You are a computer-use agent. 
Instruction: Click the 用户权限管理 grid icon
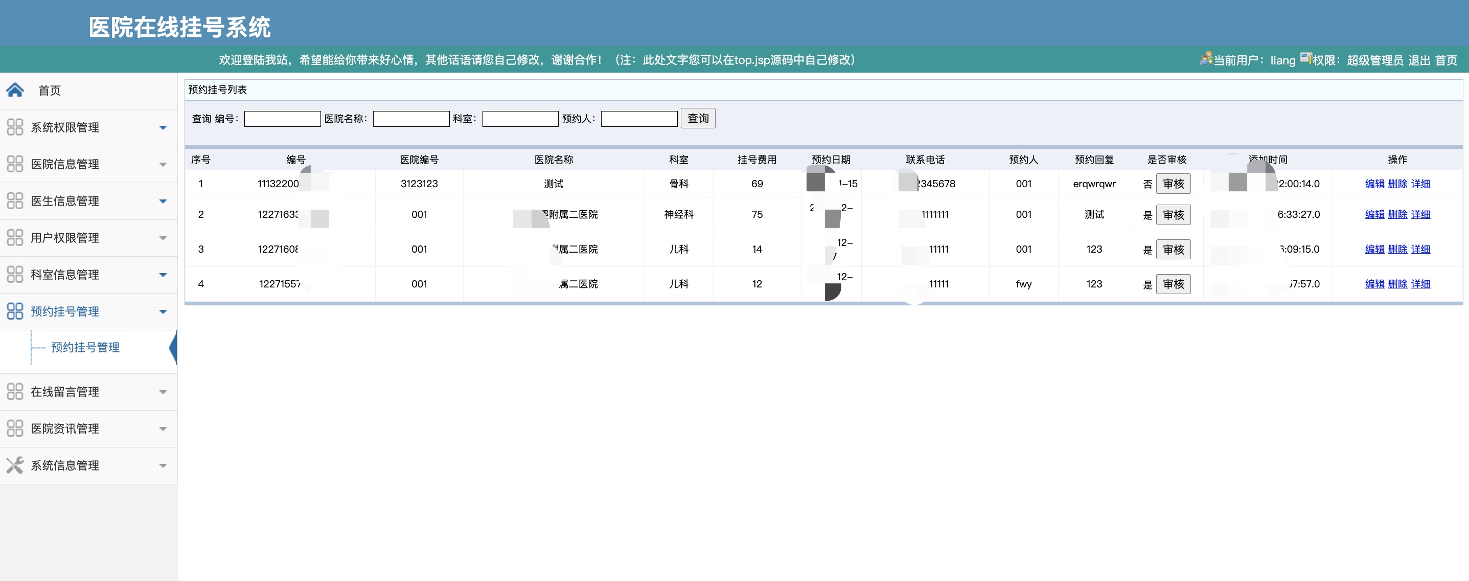coord(15,237)
